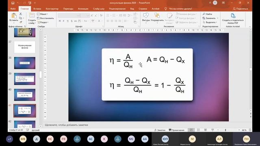Toggle italic К formatting

click(x=63, y=21)
